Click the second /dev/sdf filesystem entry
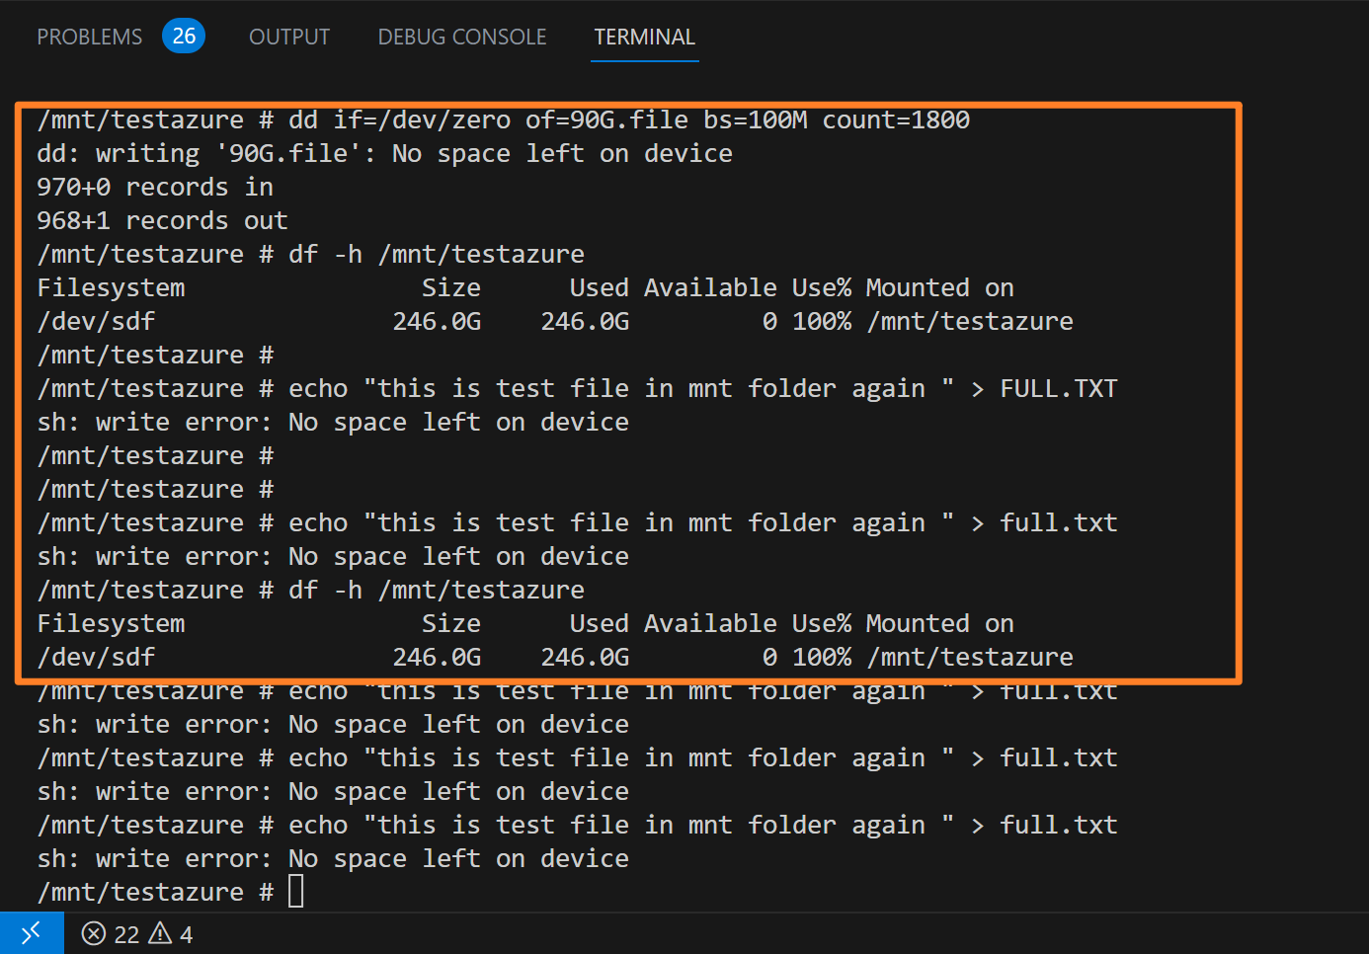1369x954 pixels. (96, 658)
